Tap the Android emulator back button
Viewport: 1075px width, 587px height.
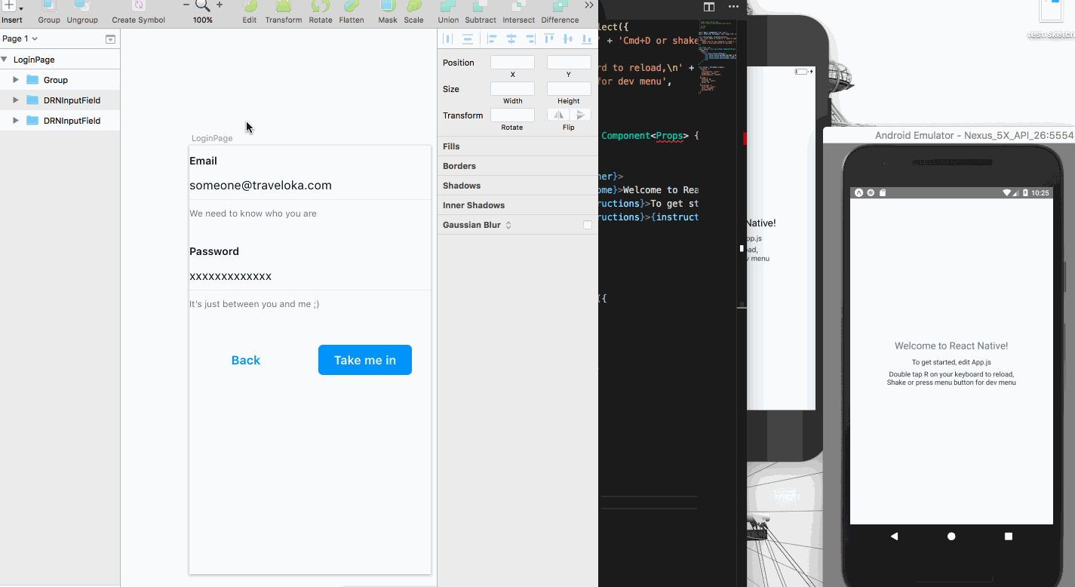point(895,536)
